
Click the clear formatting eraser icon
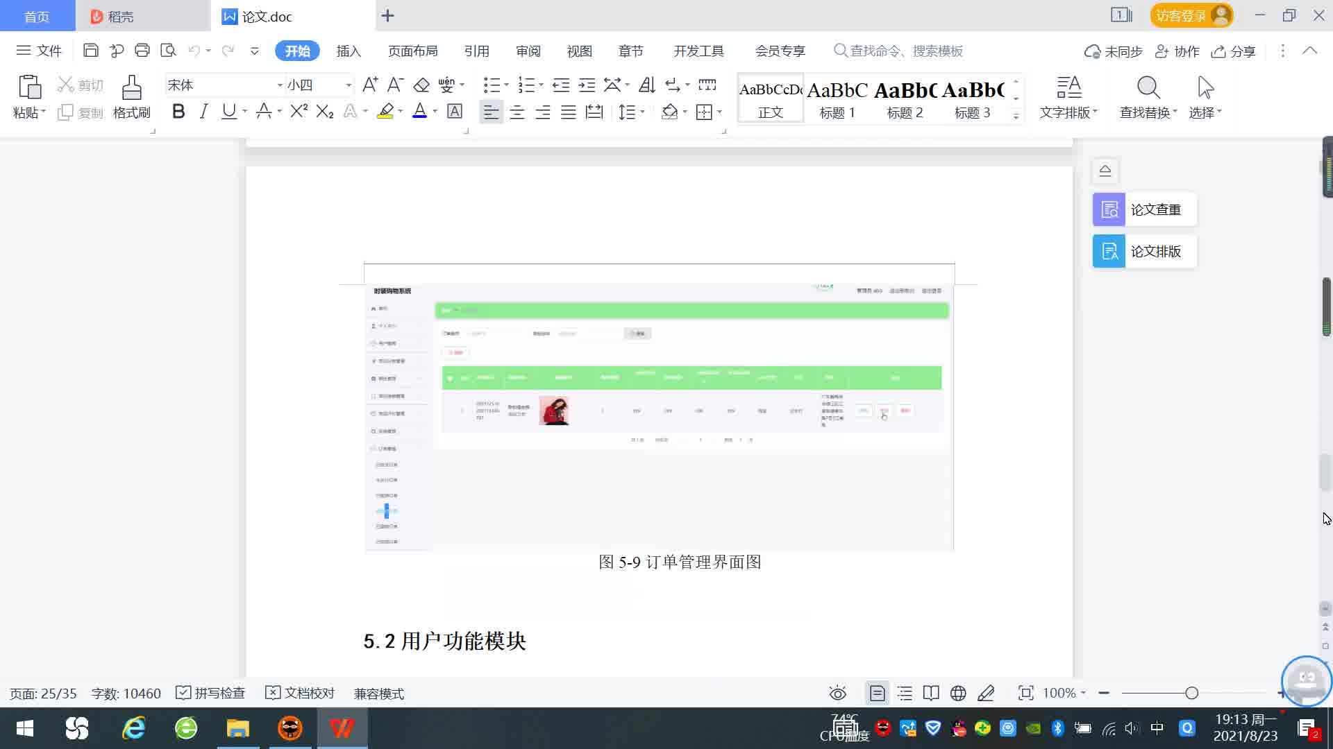point(421,85)
